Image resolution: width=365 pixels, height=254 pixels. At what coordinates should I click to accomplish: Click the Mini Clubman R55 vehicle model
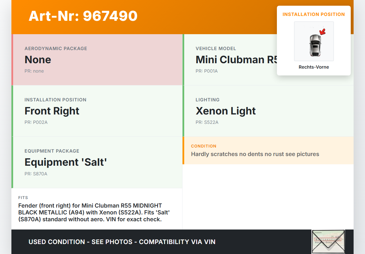(237, 60)
